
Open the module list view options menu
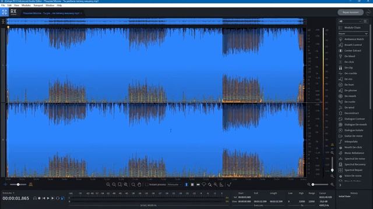click(x=365, y=21)
